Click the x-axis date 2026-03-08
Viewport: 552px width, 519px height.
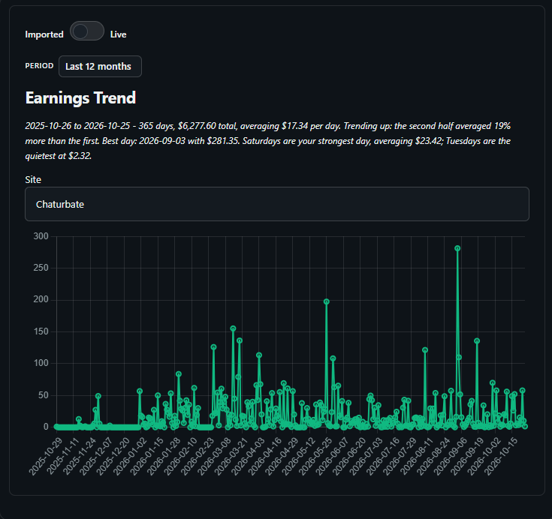[x=214, y=457]
